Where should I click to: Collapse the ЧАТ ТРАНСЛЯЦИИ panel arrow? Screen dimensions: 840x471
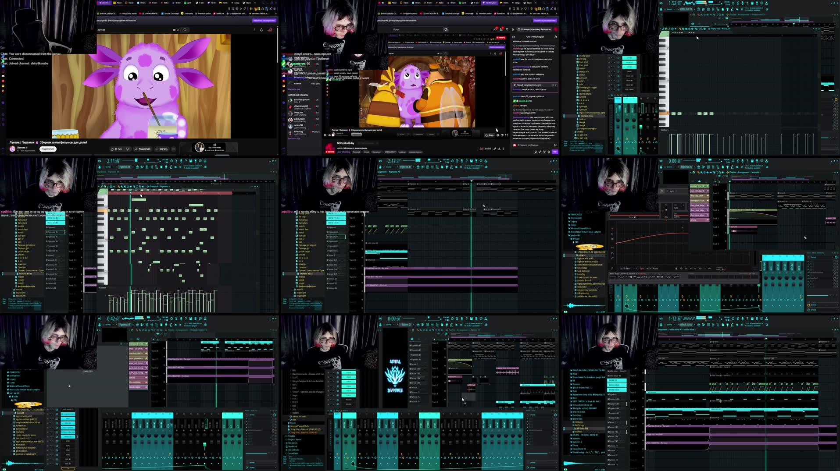pos(514,37)
